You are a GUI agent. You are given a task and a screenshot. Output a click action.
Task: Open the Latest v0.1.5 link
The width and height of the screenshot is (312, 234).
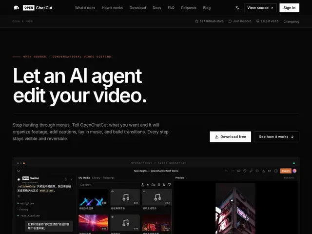[267, 21]
